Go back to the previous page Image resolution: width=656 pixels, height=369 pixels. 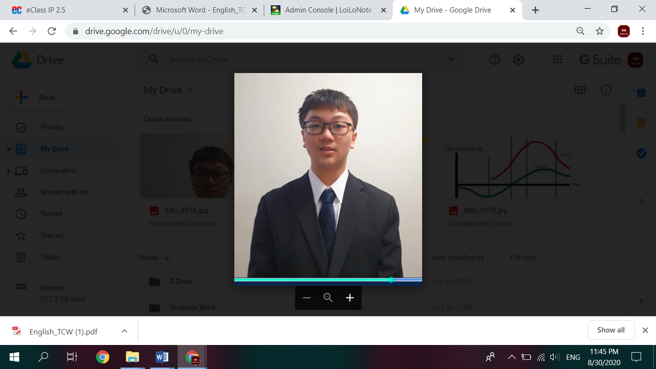pos(13,31)
